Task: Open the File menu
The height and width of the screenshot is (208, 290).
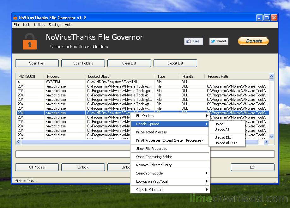Action: (x=16, y=25)
